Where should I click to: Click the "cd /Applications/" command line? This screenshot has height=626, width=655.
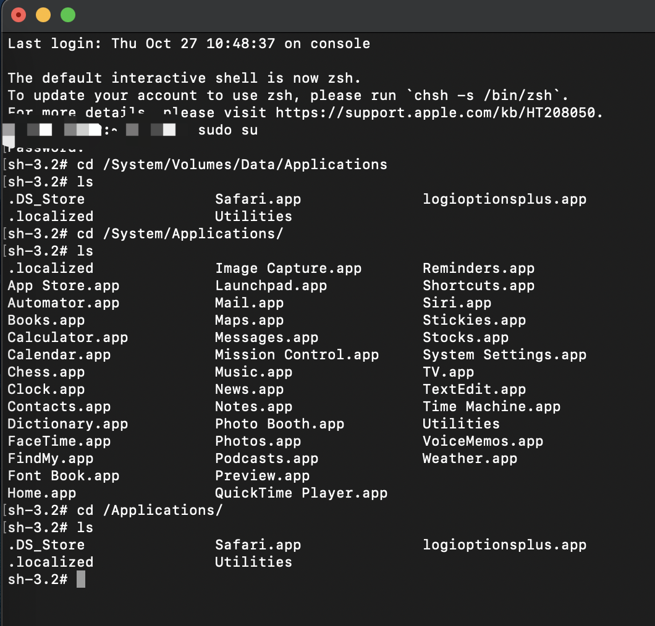click(x=150, y=511)
